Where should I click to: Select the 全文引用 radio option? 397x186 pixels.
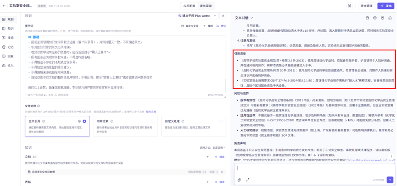click(85, 121)
